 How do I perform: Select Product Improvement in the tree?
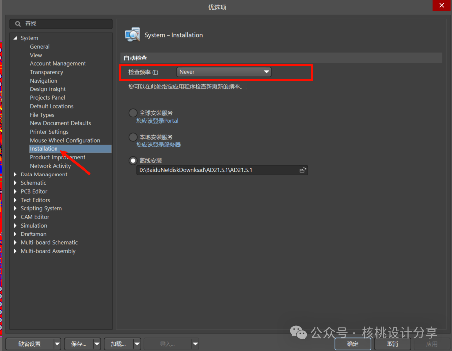point(57,157)
